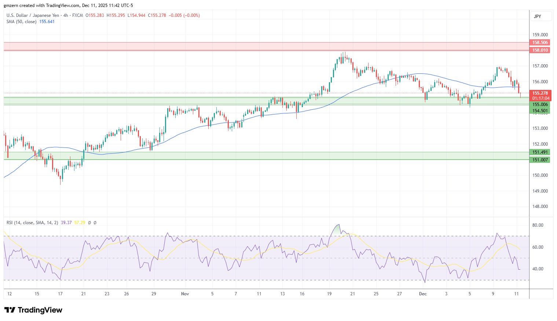
Task: Click the 25 date on the time axis
Action: (x=376, y=294)
